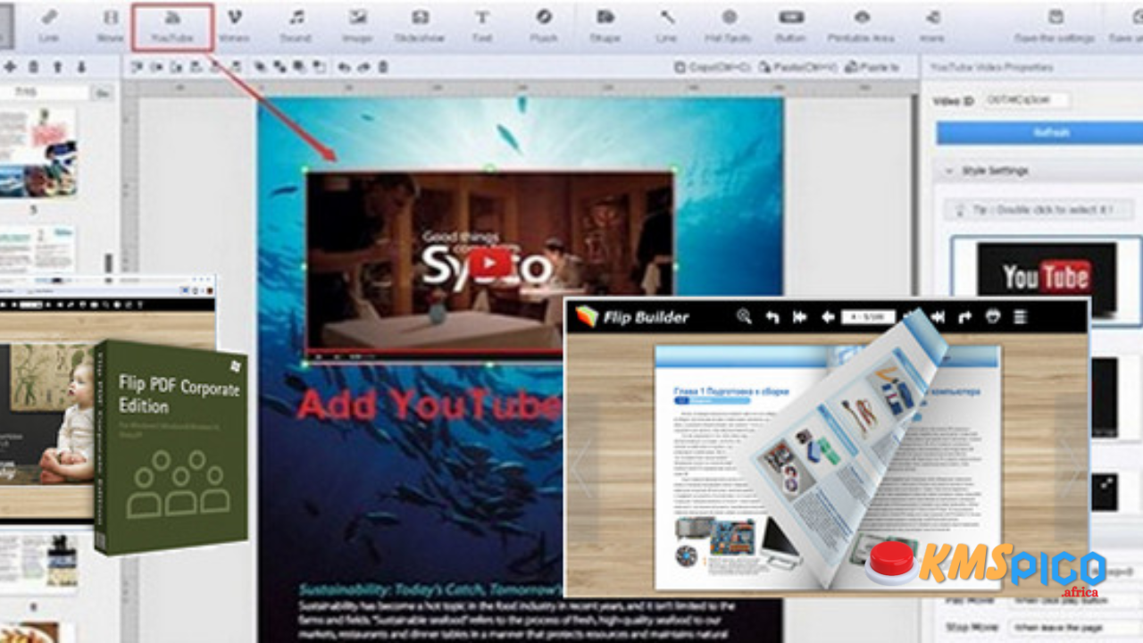Viewport: 1143px width, 643px height.
Task: Move the page up with the up arrow
Action: [58, 67]
